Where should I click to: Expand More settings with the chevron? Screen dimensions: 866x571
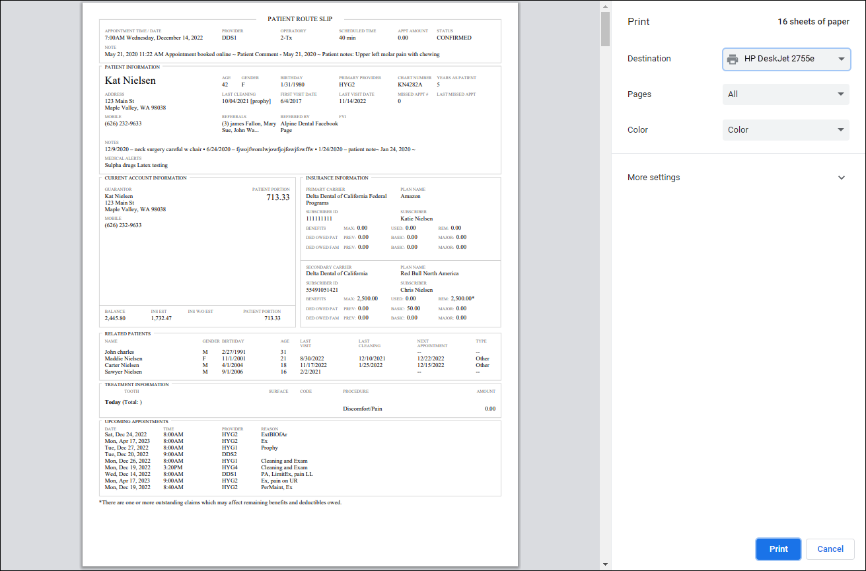(841, 178)
